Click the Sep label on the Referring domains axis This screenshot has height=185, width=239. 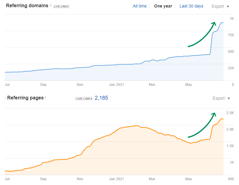(43, 85)
